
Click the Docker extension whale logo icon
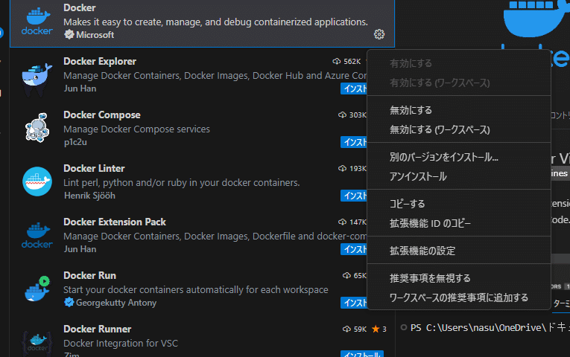click(37, 22)
